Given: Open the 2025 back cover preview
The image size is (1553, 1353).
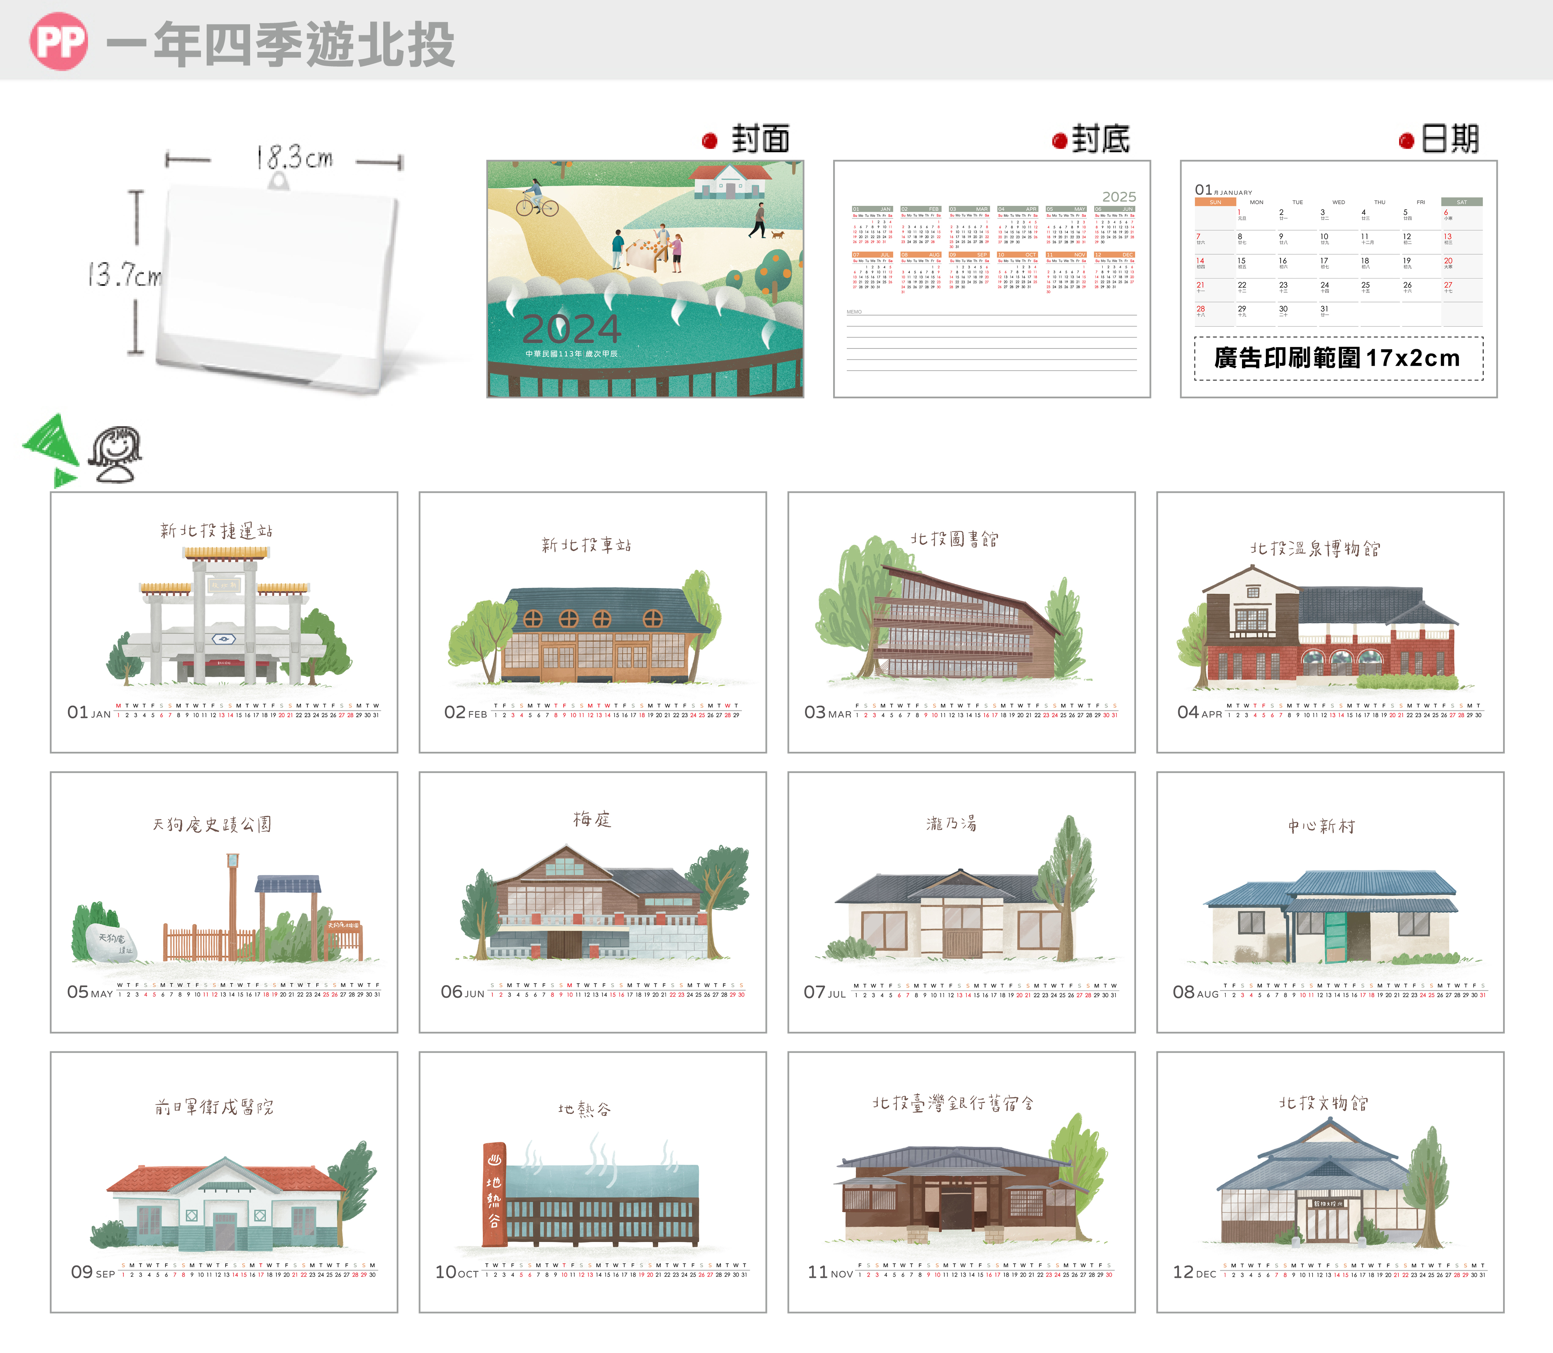Looking at the screenshot, I should pyautogui.click(x=991, y=278).
